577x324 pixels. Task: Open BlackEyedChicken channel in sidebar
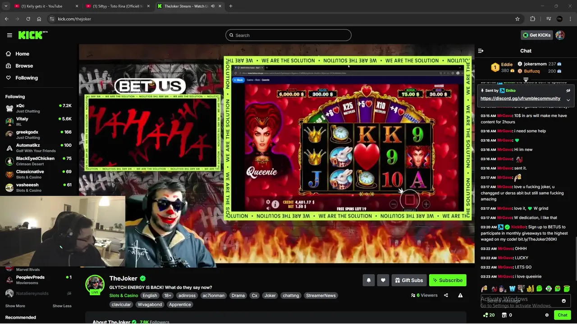click(x=38, y=161)
